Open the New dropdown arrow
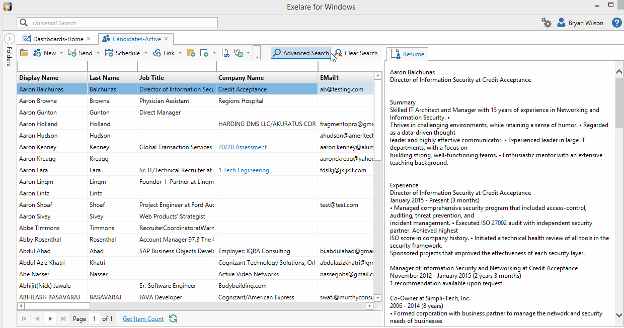 click(61, 53)
